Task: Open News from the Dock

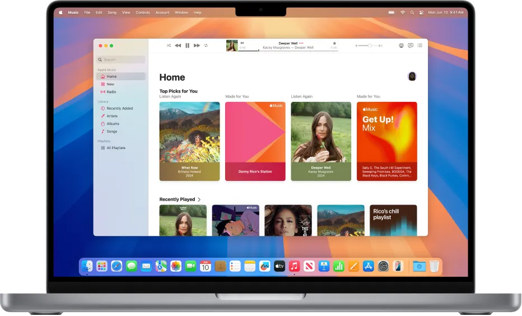Action: pyautogui.click(x=309, y=266)
